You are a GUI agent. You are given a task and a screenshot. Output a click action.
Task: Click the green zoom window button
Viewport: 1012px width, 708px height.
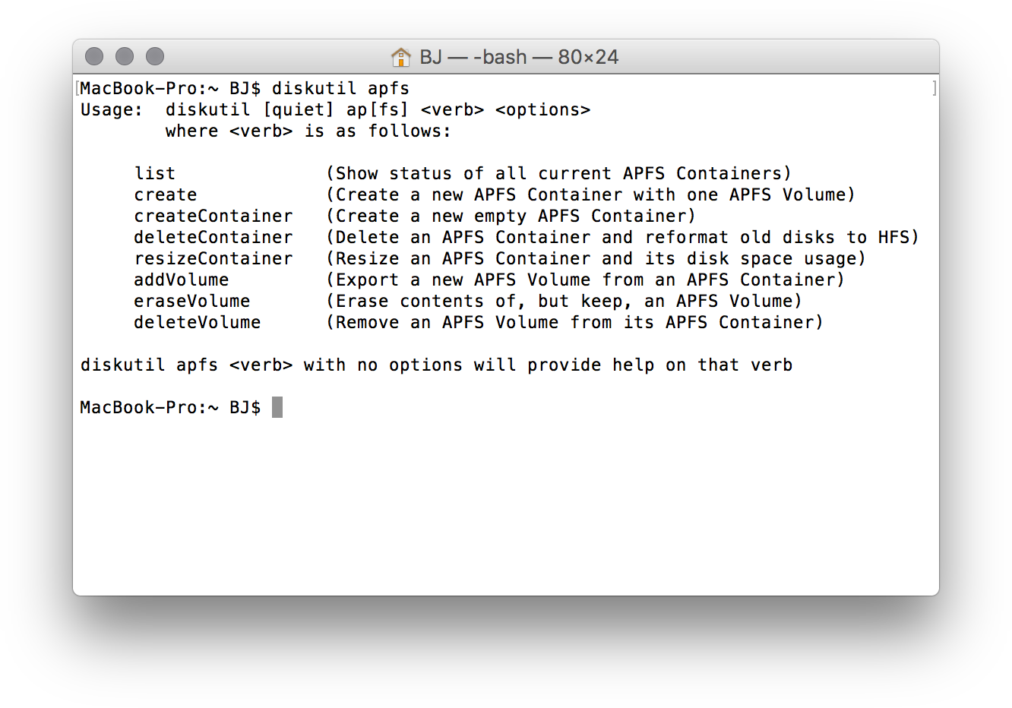(155, 56)
